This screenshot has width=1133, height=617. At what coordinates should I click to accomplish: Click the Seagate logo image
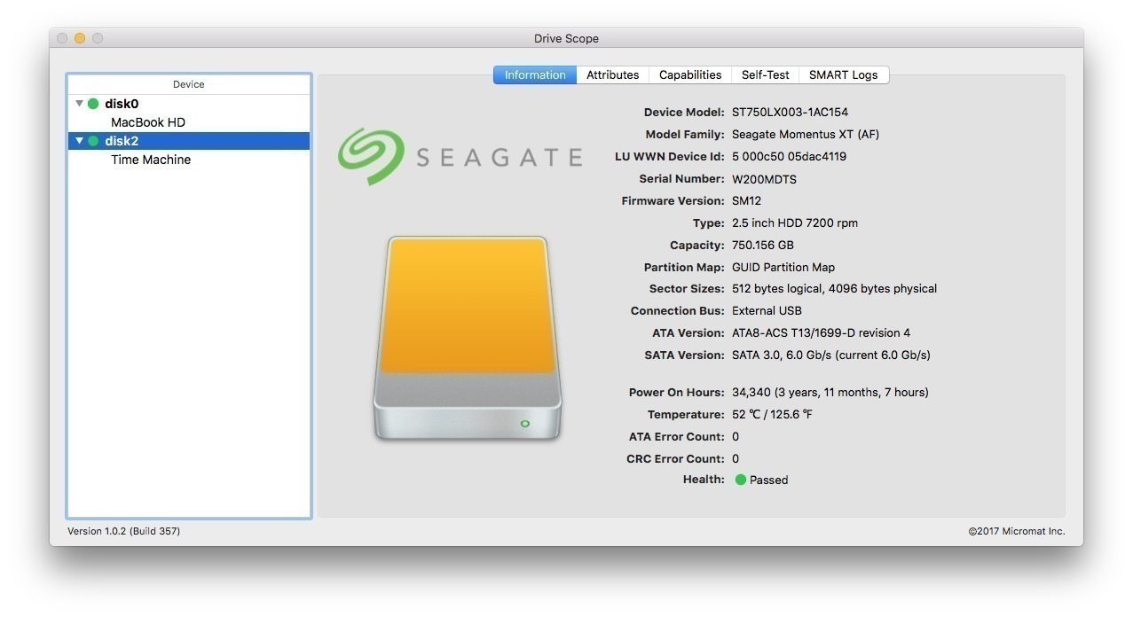click(460, 156)
